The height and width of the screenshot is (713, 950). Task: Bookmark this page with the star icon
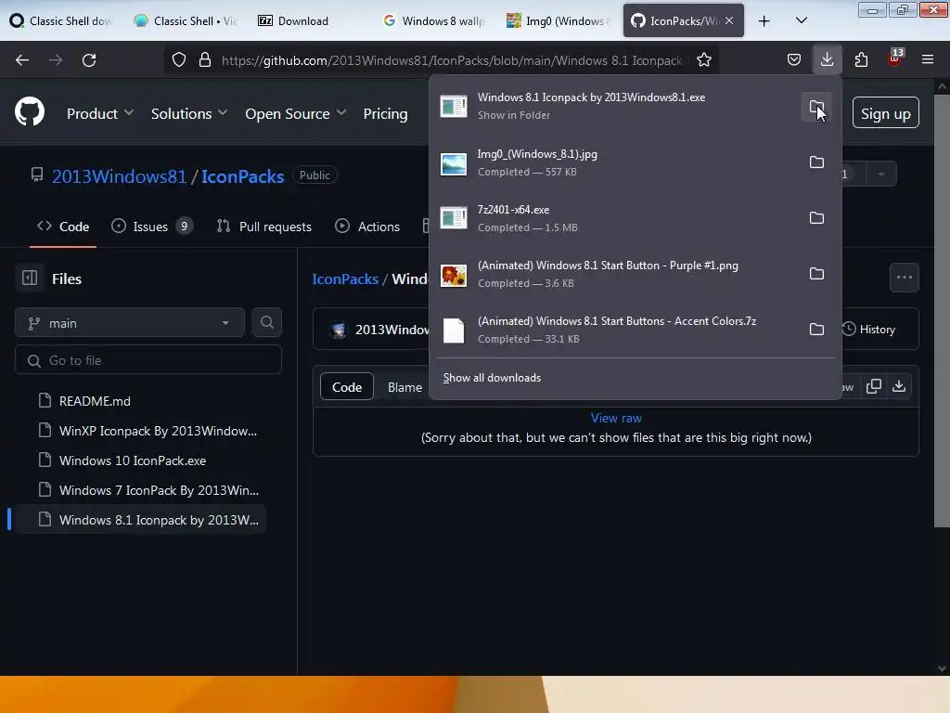click(703, 60)
